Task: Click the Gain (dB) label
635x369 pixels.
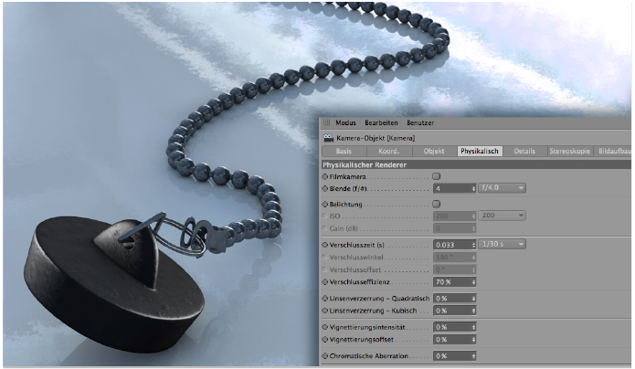Action: pyautogui.click(x=344, y=228)
